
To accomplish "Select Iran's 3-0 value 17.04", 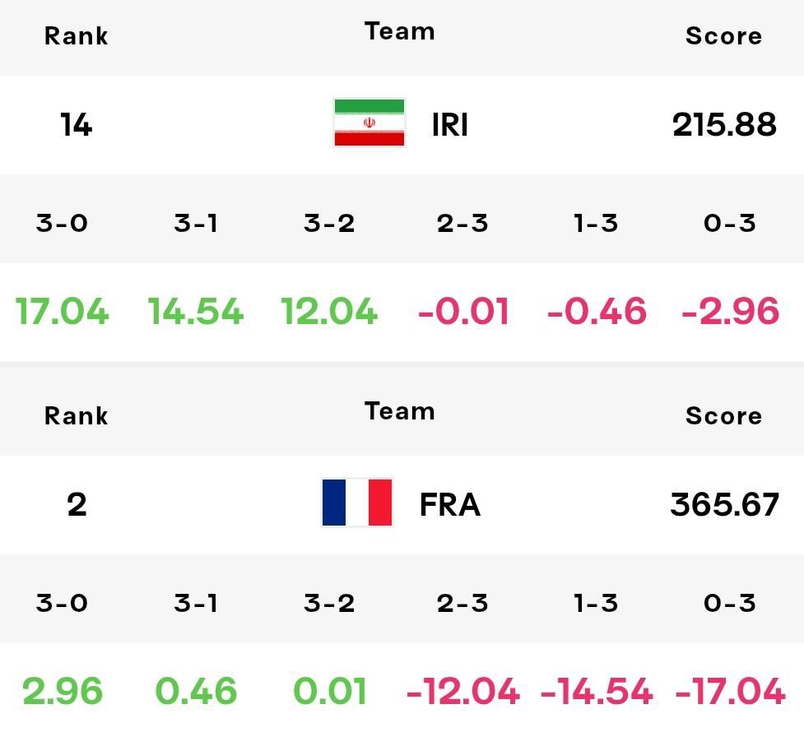I will (x=62, y=311).
